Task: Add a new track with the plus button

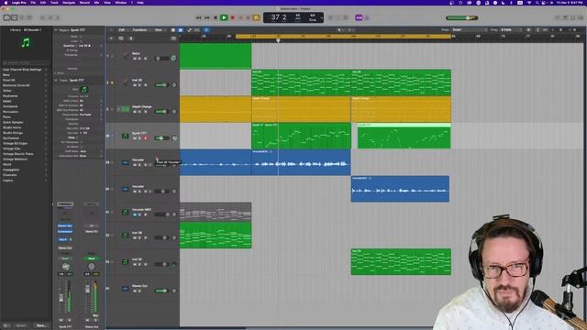Action: (x=111, y=38)
